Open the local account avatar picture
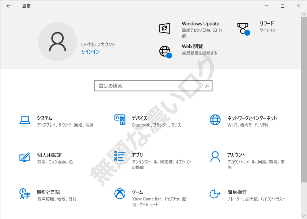Image resolution: width=307 pixels, height=219 pixels. (x=57, y=42)
